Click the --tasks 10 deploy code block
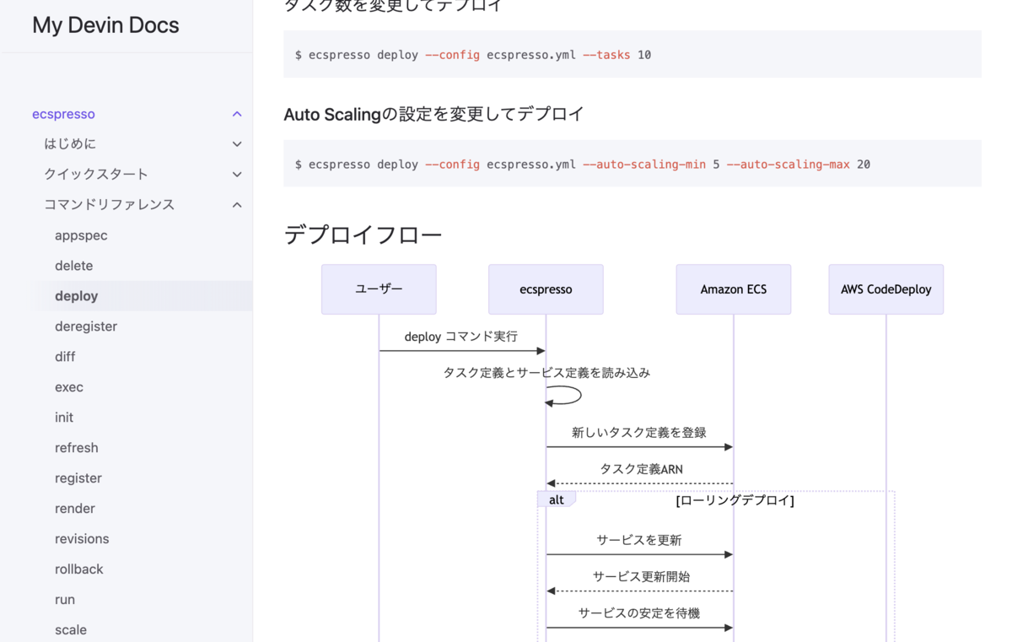This screenshot has height=642, width=1012. pos(632,55)
